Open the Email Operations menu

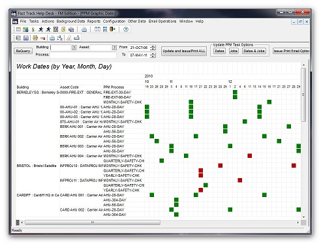point(162,22)
